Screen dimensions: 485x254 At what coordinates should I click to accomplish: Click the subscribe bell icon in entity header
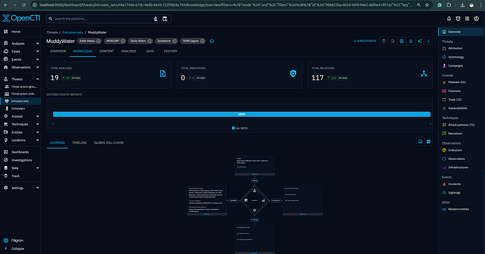pyautogui.click(x=410, y=41)
